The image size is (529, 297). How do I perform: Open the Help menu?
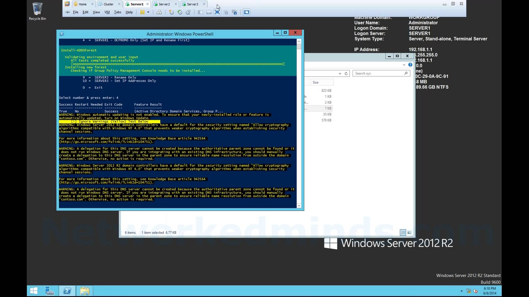[x=129, y=12]
